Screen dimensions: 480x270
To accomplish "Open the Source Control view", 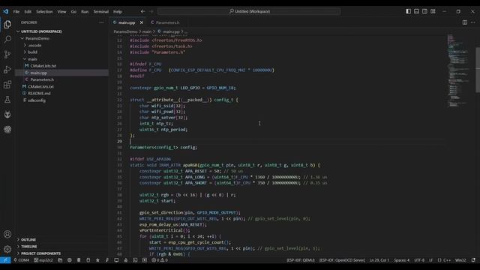I will pos(7,55).
